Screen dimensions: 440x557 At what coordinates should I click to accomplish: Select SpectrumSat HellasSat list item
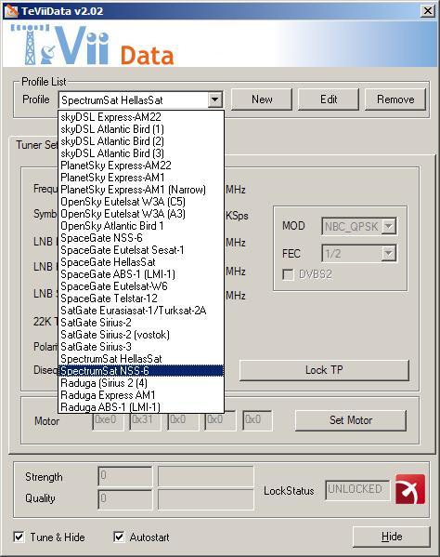click(x=141, y=358)
